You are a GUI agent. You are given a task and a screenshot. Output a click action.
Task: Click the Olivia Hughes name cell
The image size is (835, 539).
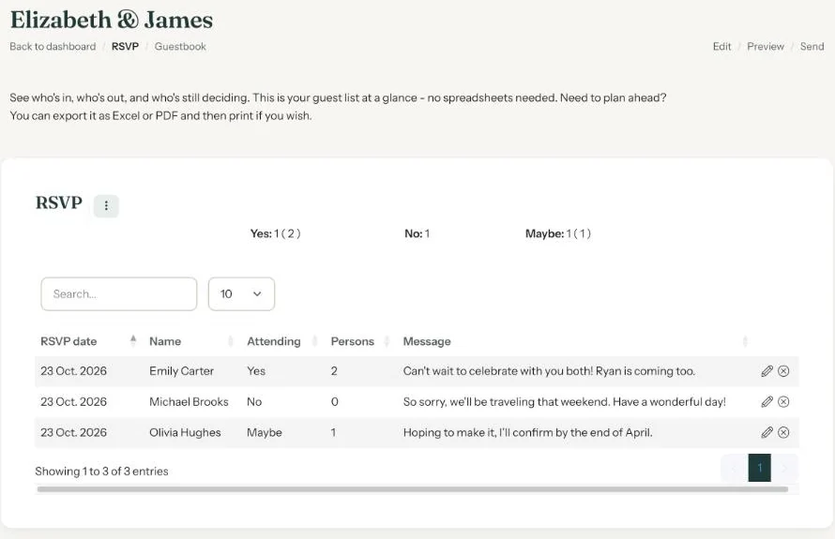coord(185,432)
